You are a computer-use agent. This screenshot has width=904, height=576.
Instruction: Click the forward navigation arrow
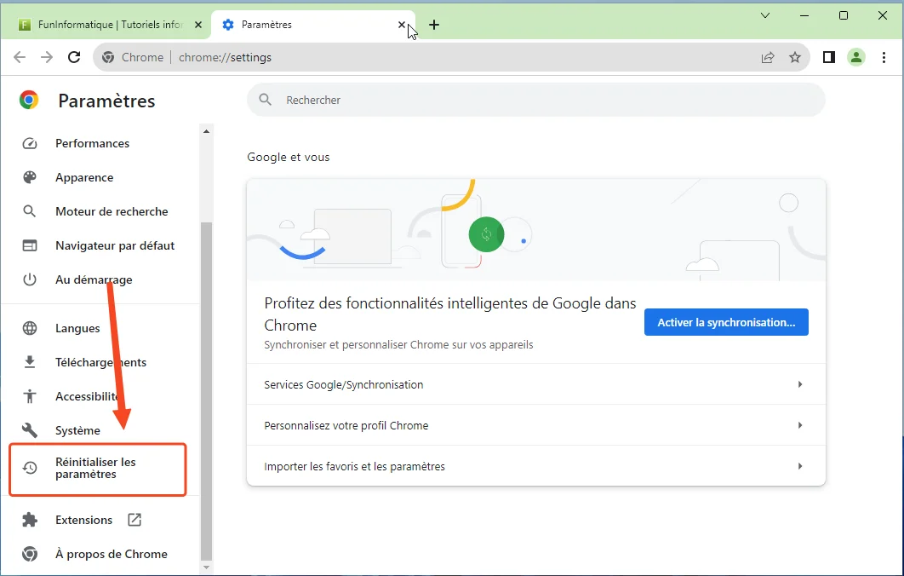pyautogui.click(x=47, y=57)
